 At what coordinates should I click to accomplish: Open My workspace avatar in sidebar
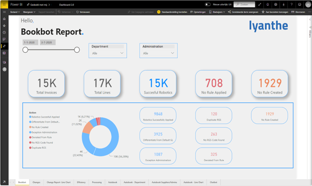(x=4, y=69)
